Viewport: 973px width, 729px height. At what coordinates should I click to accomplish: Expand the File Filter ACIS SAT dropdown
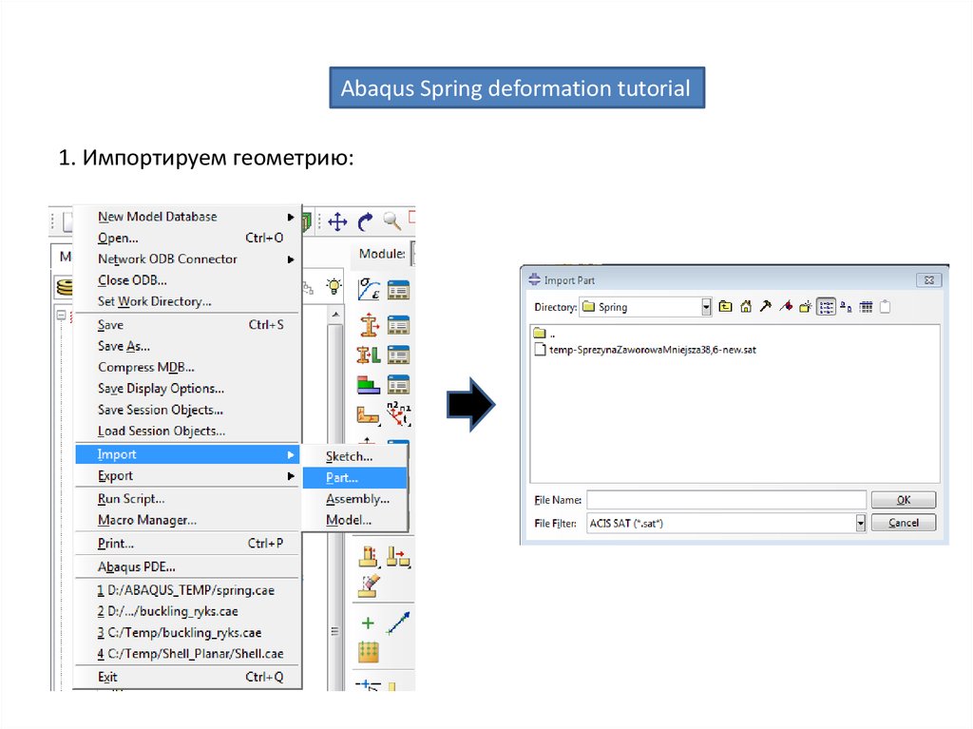point(860,523)
